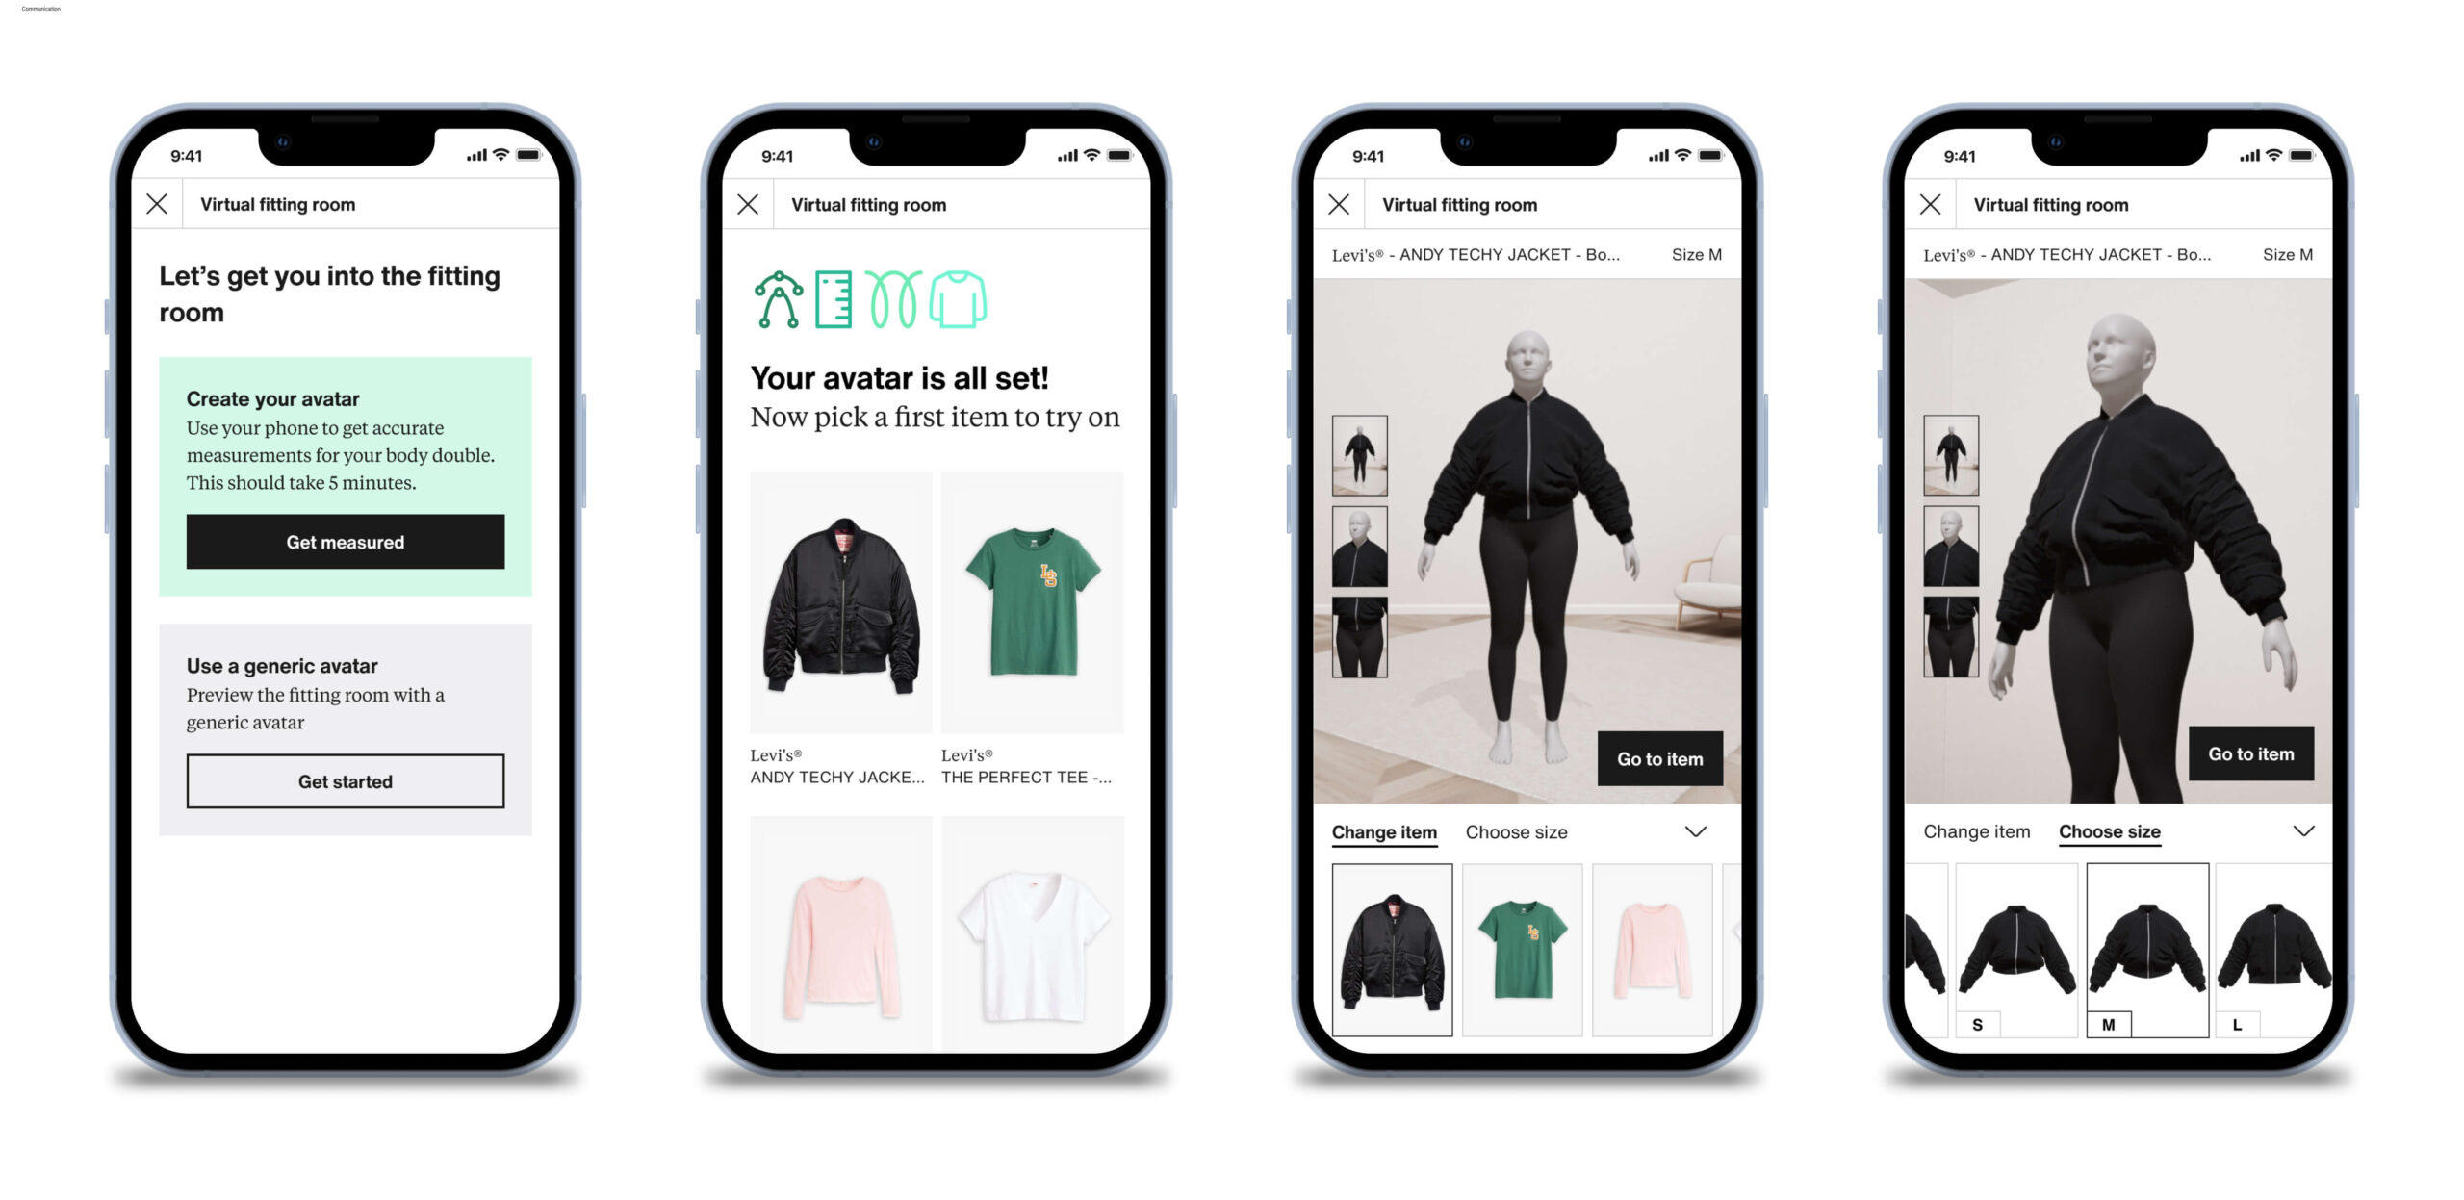Image resolution: width=2464 pixels, height=1200 pixels.
Task: Click the X close button on fitting room
Action: tap(156, 204)
